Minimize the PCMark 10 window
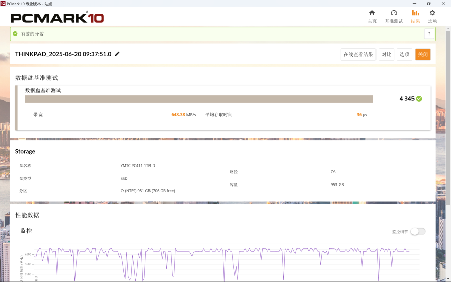This screenshot has width=451, height=282. click(415, 4)
